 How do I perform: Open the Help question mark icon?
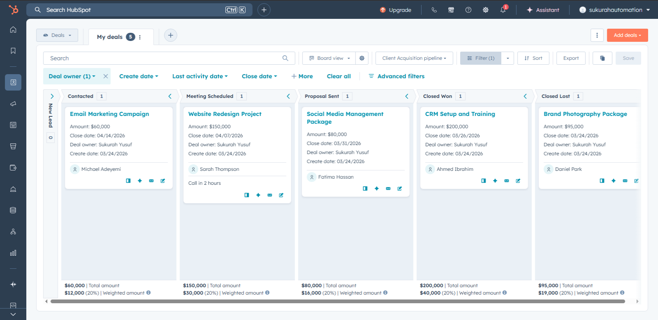click(468, 10)
